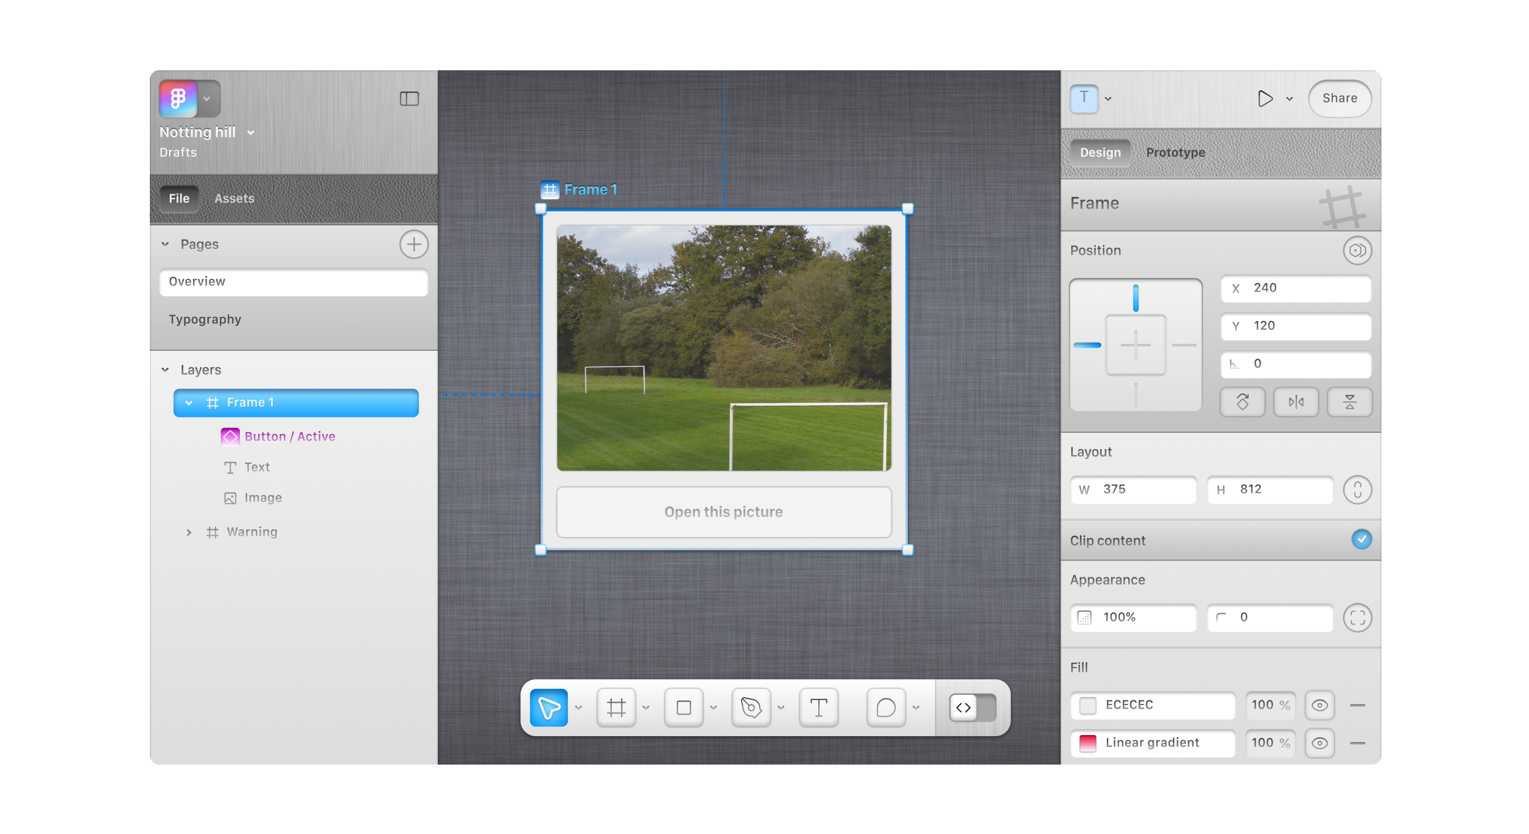This screenshot has height=834, width=1529.
Task: Switch to the Prototype tab
Action: [x=1175, y=153]
